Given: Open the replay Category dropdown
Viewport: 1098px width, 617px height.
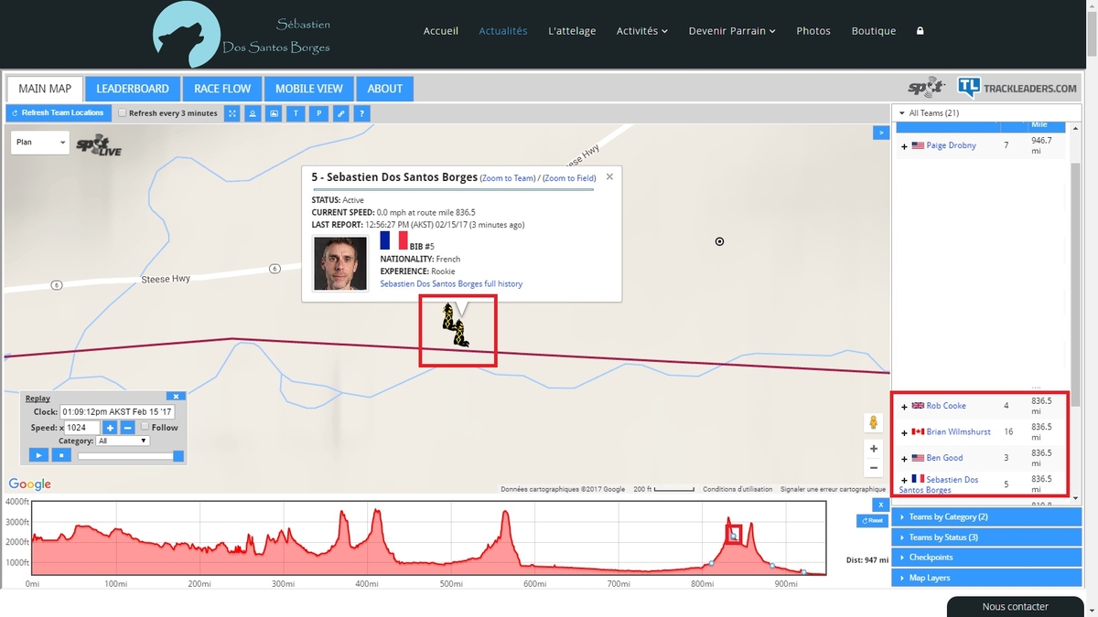Looking at the screenshot, I should (x=123, y=441).
